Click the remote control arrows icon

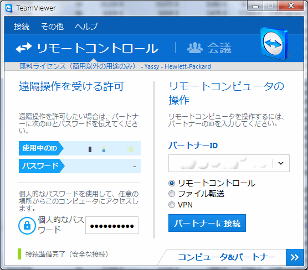coord(24,48)
